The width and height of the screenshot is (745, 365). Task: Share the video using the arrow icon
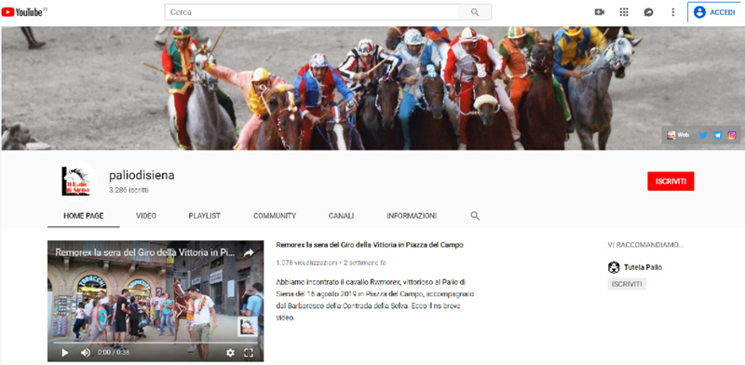249,253
